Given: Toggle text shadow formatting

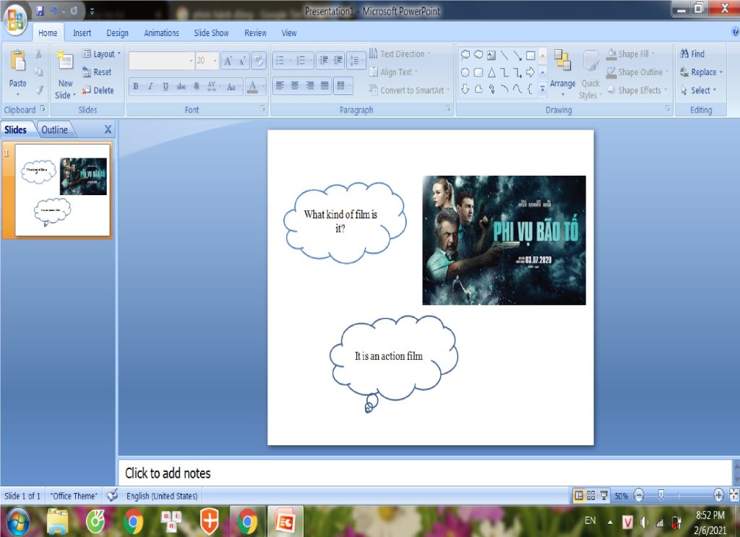Looking at the screenshot, I should tap(197, 86).
